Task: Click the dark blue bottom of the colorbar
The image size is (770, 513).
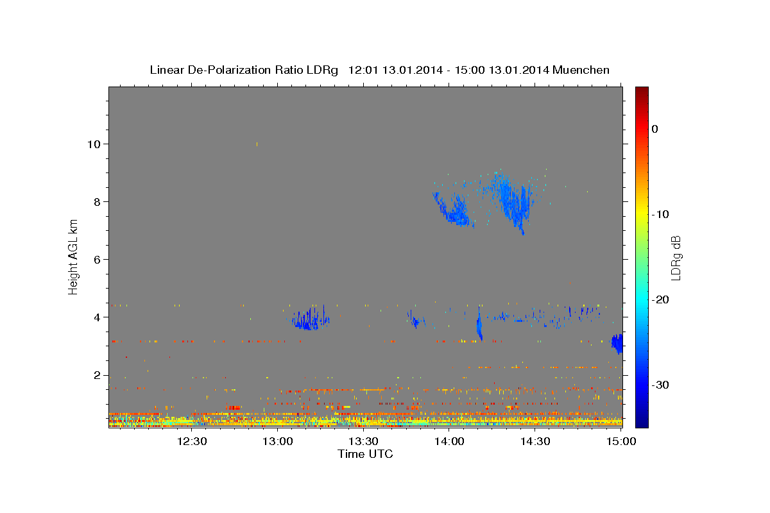Action: pos(642,422)
